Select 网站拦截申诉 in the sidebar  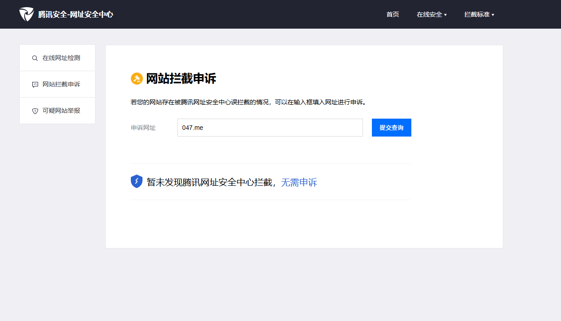pyautogui.click(x=57, y=84)
